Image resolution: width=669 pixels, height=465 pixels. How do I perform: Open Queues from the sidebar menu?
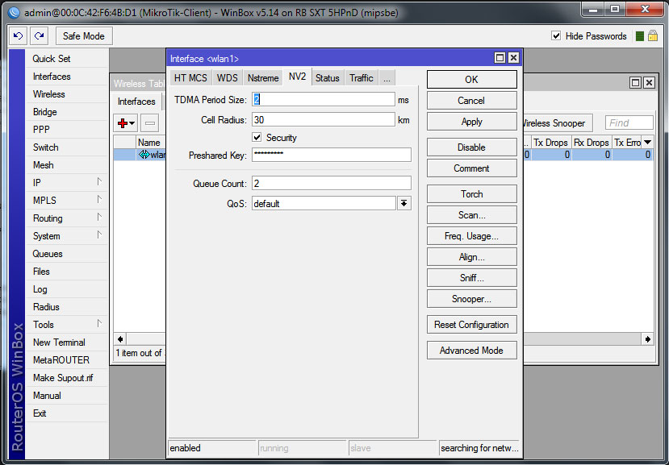coord(48,254)
